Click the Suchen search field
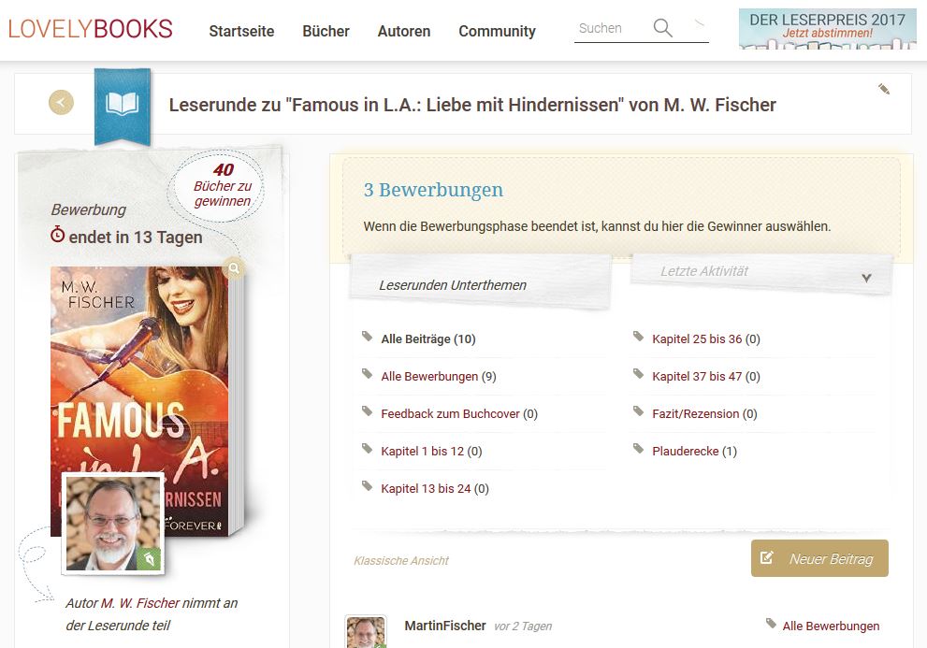Viewport: 927px width, 648px height. click(612, 28)
